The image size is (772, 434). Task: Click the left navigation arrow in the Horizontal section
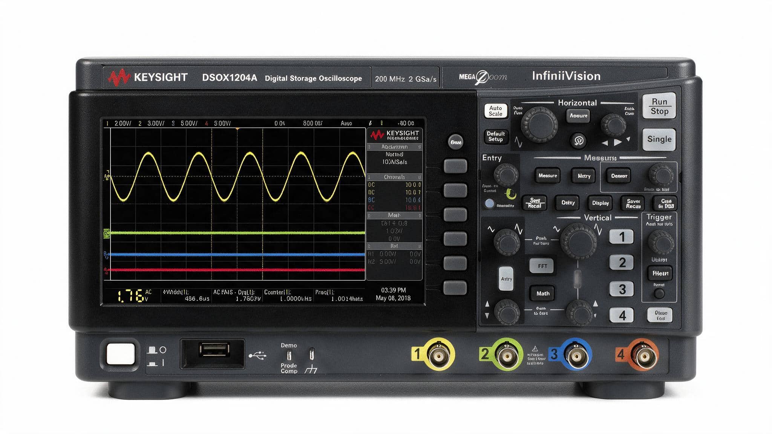(x=605, y=143)
